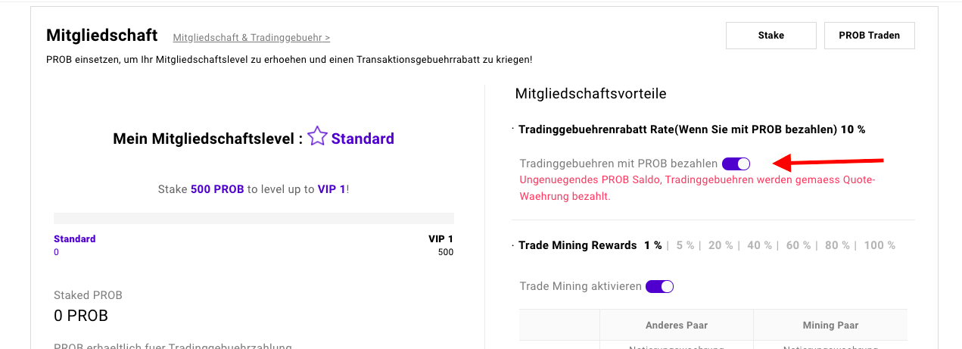This screenshot has height=349, width=962.
Task: Select the 40 % Trade Mining reward
Action: point(759,245)
